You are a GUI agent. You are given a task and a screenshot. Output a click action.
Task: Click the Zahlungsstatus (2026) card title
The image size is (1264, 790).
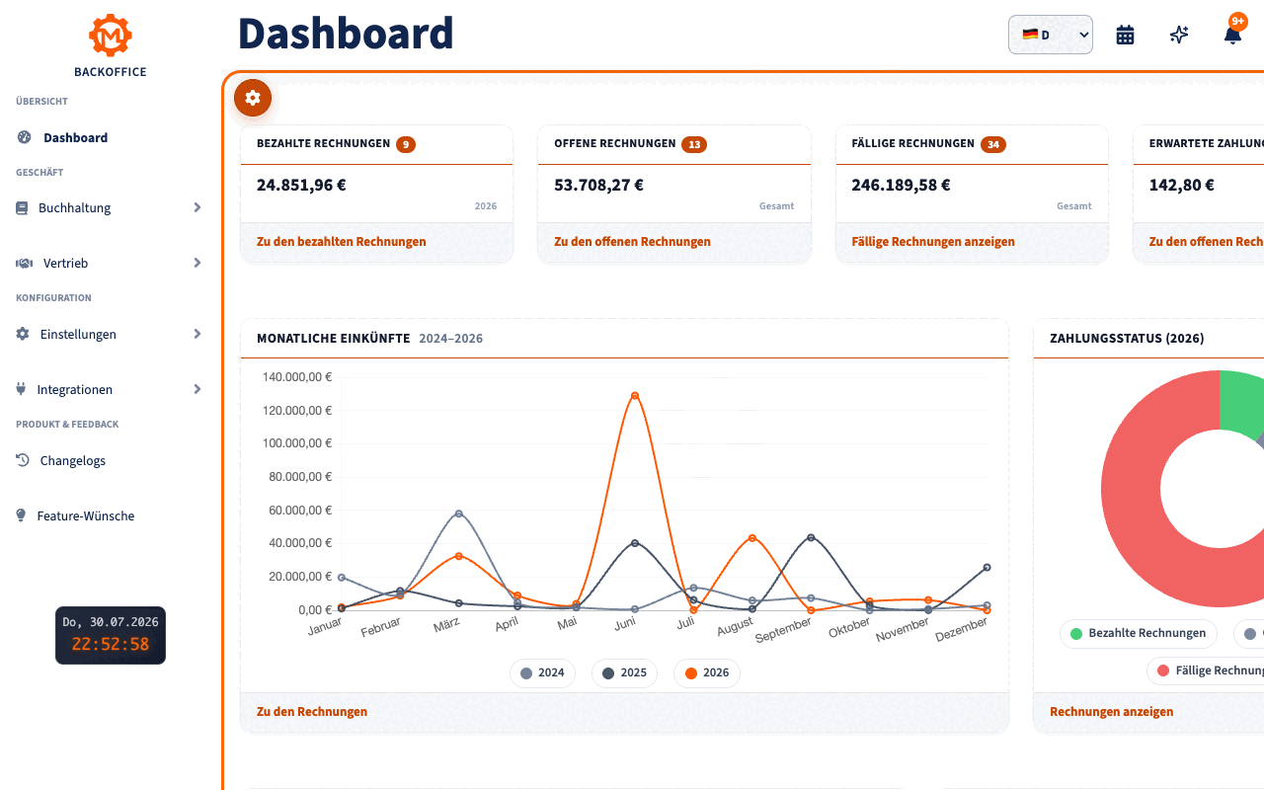1127,339
